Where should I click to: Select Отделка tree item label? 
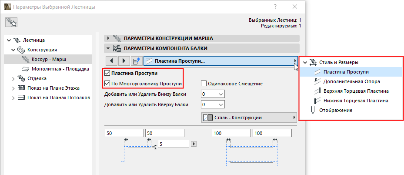[37, 78]
